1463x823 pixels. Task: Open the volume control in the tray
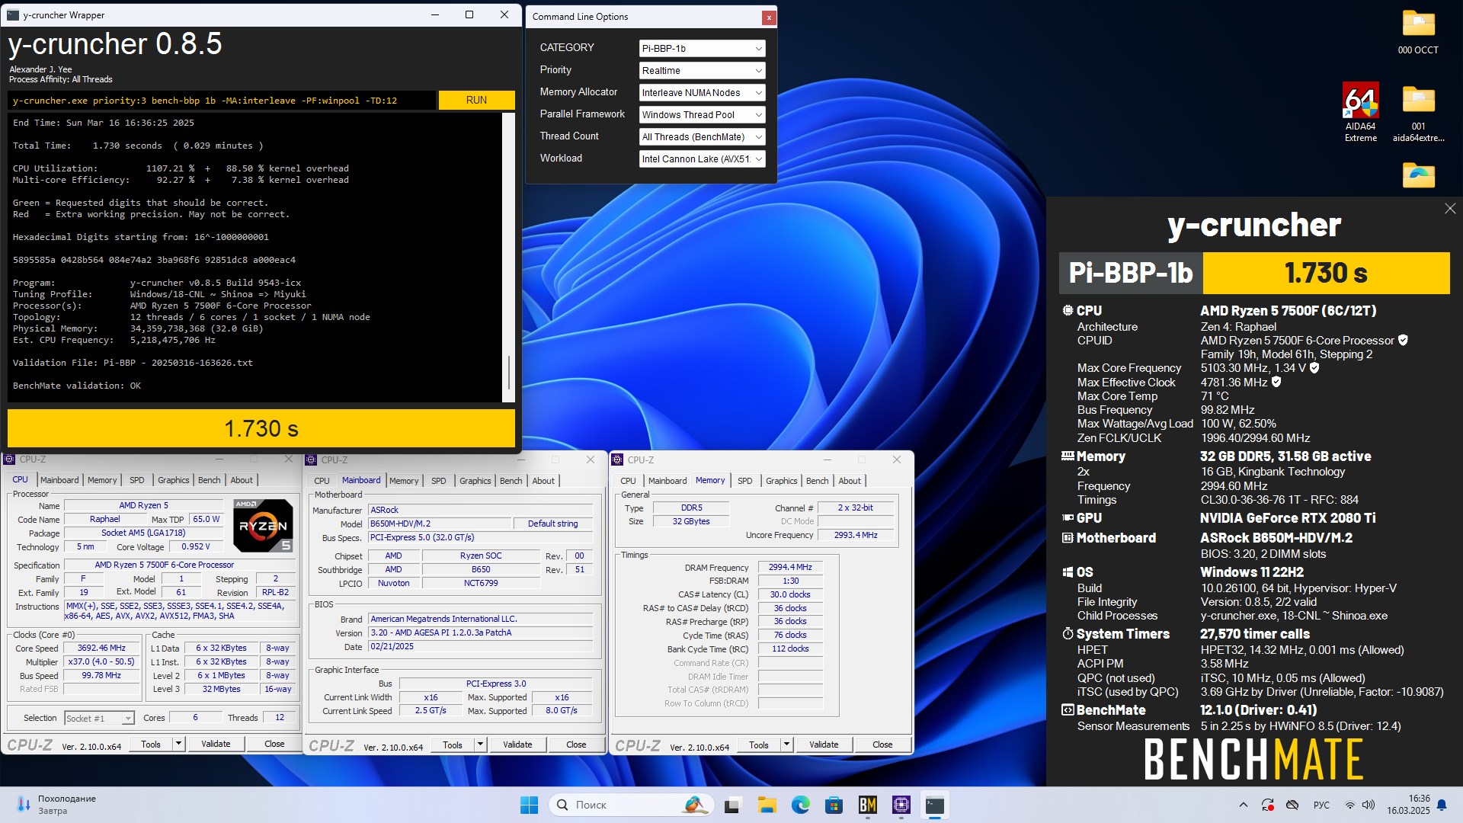coord(1369,805)
